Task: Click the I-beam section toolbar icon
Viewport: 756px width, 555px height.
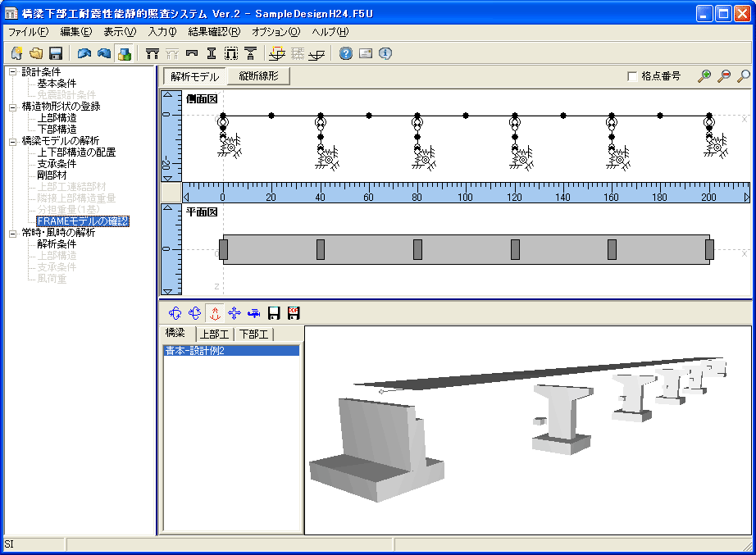Action: [x=212, y=53]
